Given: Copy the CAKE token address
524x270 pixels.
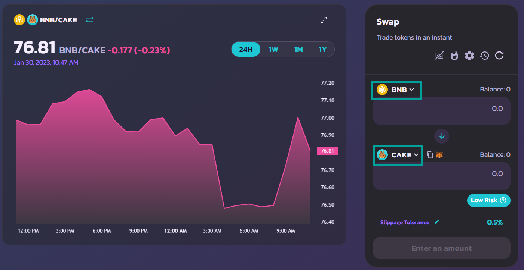Looking at the screenshot, I should 430,155.
